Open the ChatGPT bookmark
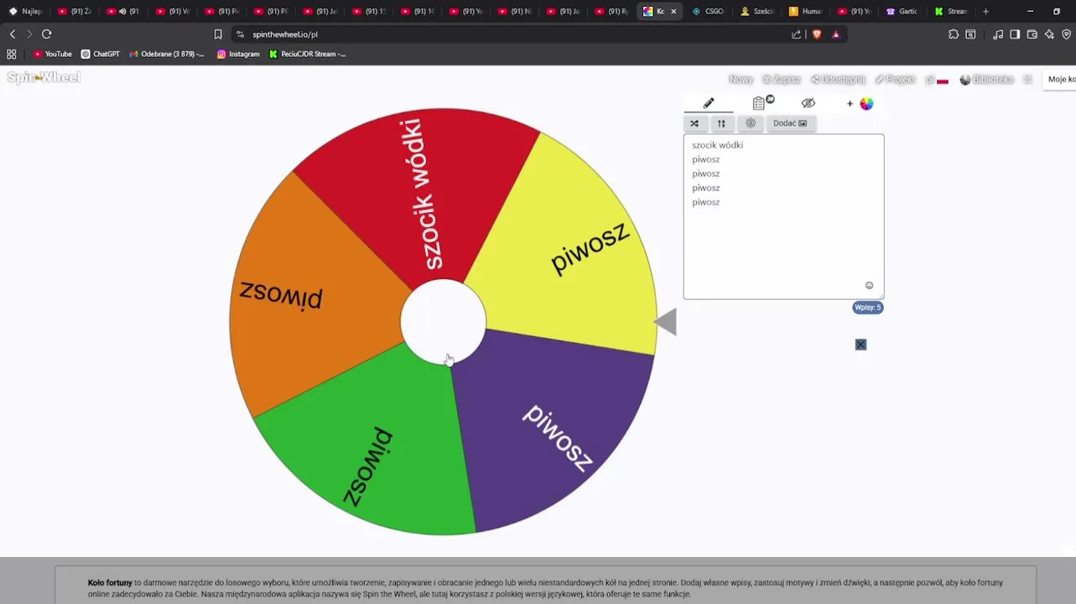Screen dimensions: 1076x604 click(x=101, y=54)
